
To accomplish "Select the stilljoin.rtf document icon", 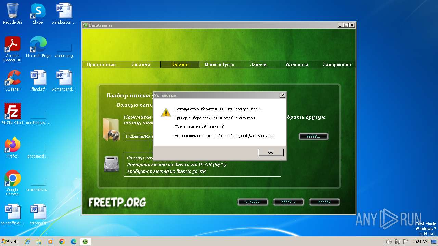I will 38,215.
